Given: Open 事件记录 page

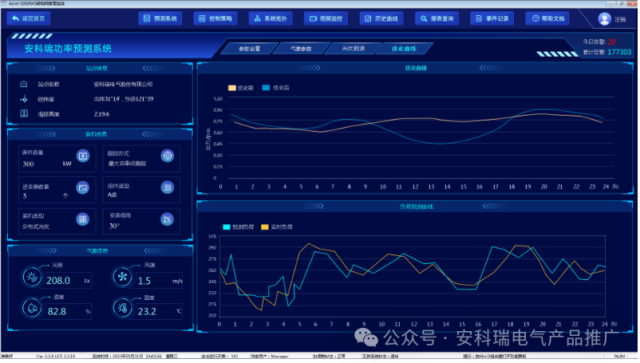Looking at the screenshot, I should (492, 19).
